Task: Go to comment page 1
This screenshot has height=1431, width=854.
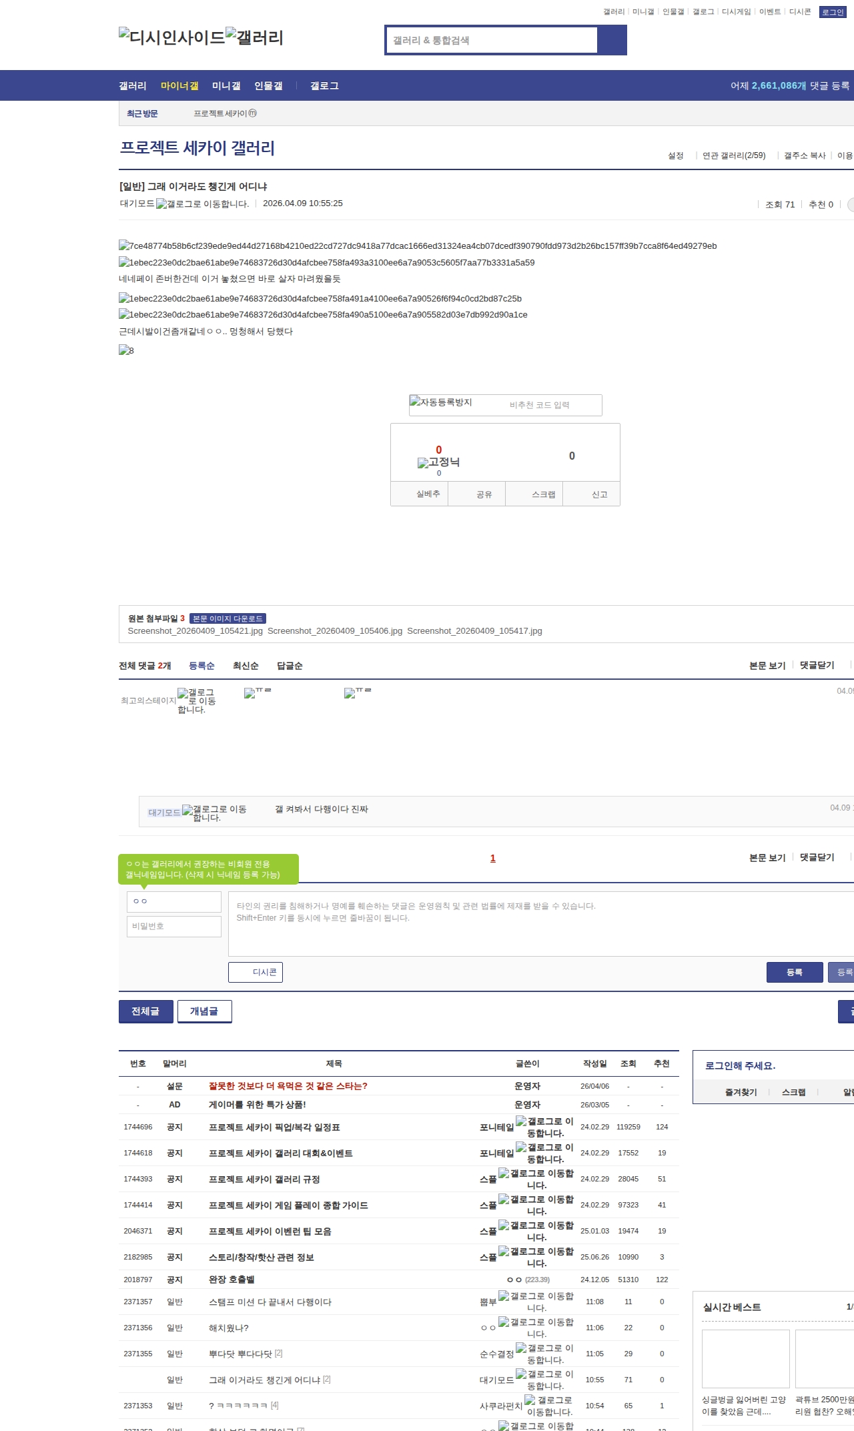Action: coord(493,859)
